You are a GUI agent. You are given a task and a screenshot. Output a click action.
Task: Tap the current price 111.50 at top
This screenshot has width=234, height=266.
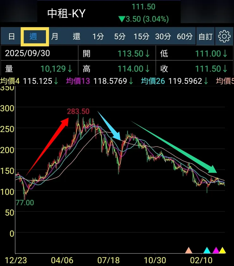point(144,7)
